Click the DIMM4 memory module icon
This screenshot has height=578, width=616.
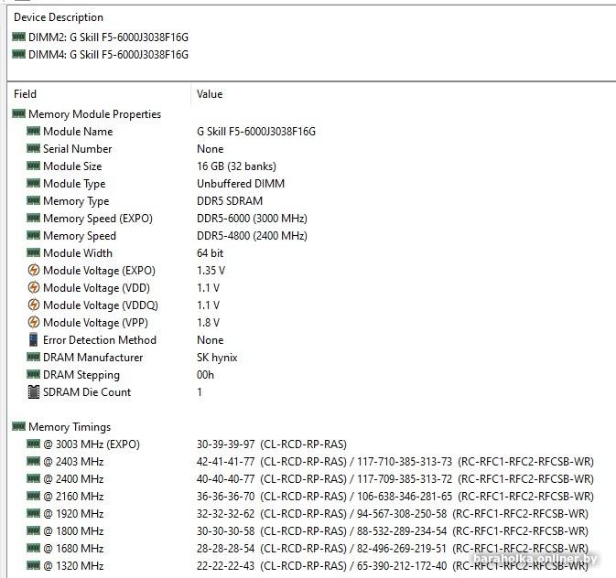[19, 54]
